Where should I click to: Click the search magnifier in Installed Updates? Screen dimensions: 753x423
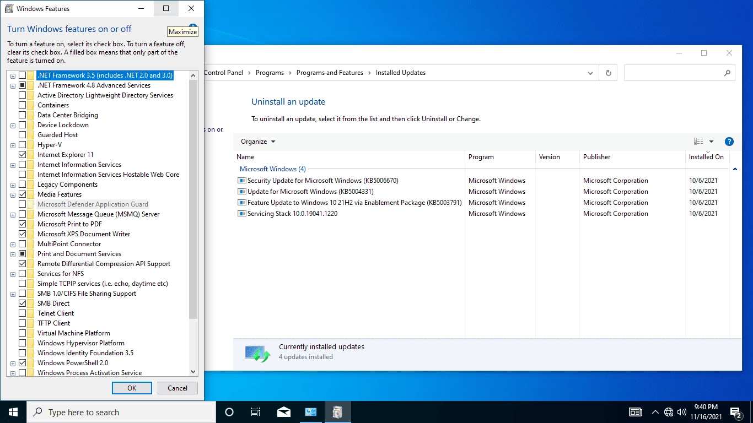coord(727,73)
